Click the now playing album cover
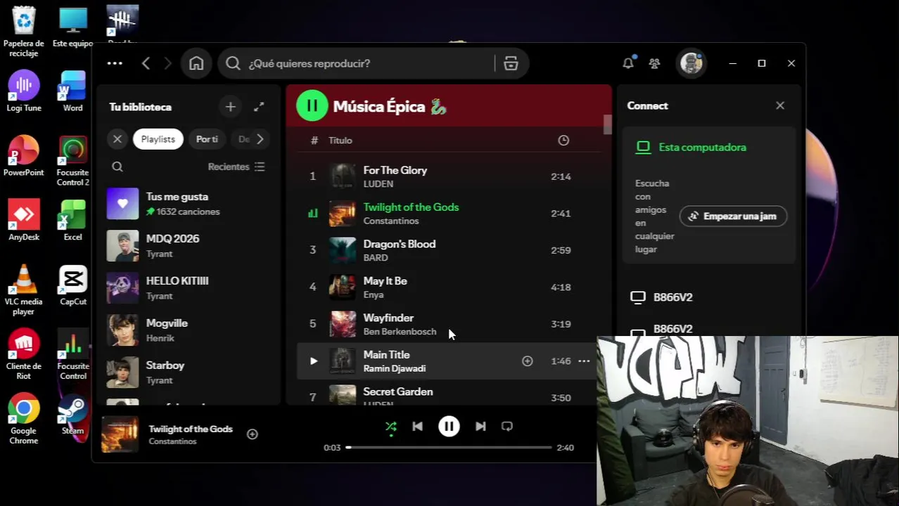The height and width of the screenshot is (506, 899). pos(120,434)
